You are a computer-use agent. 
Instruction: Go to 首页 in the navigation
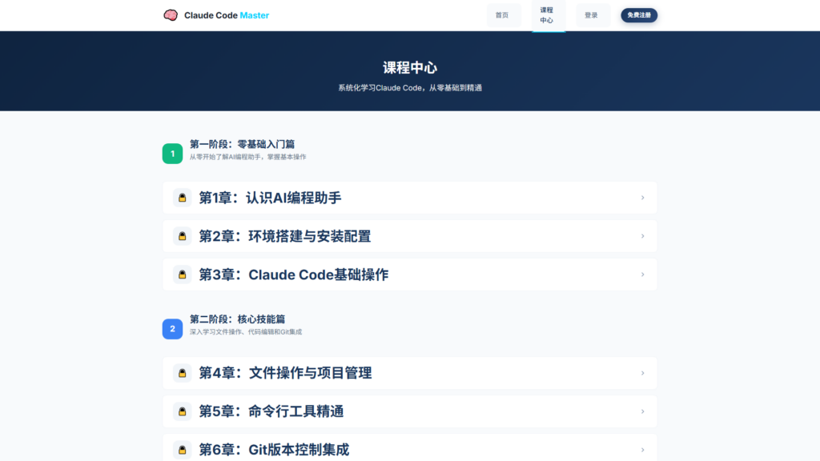[502, 15]
